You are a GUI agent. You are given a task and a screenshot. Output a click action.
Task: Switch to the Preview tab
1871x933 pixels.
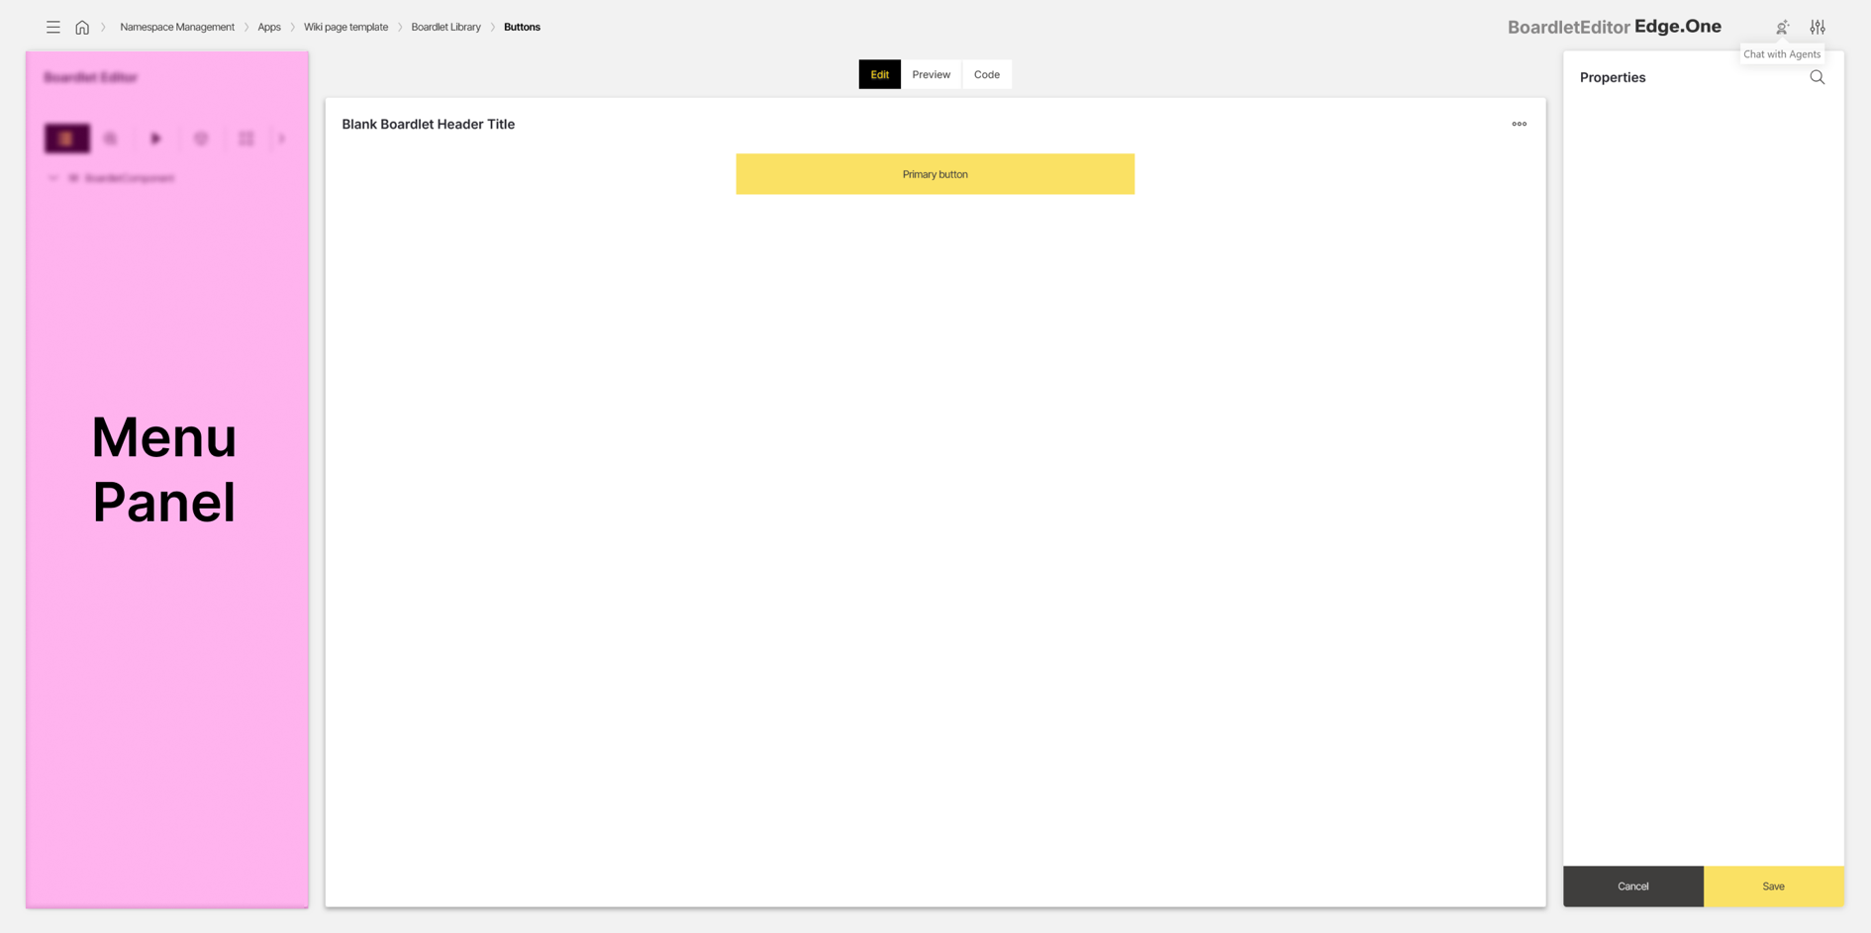(x=932, y=74)
